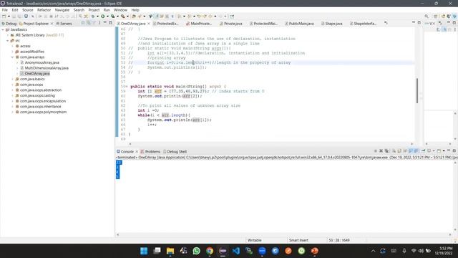Click the Writable status bar field
The image size is (458, 258).
click(255, 240)
